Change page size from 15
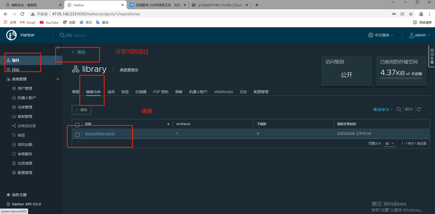The width and height of the screenshot is (435, 214). 389,144
